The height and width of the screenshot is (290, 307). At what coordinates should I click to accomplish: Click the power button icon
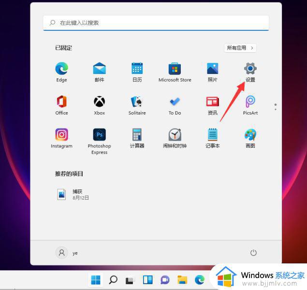253,253
